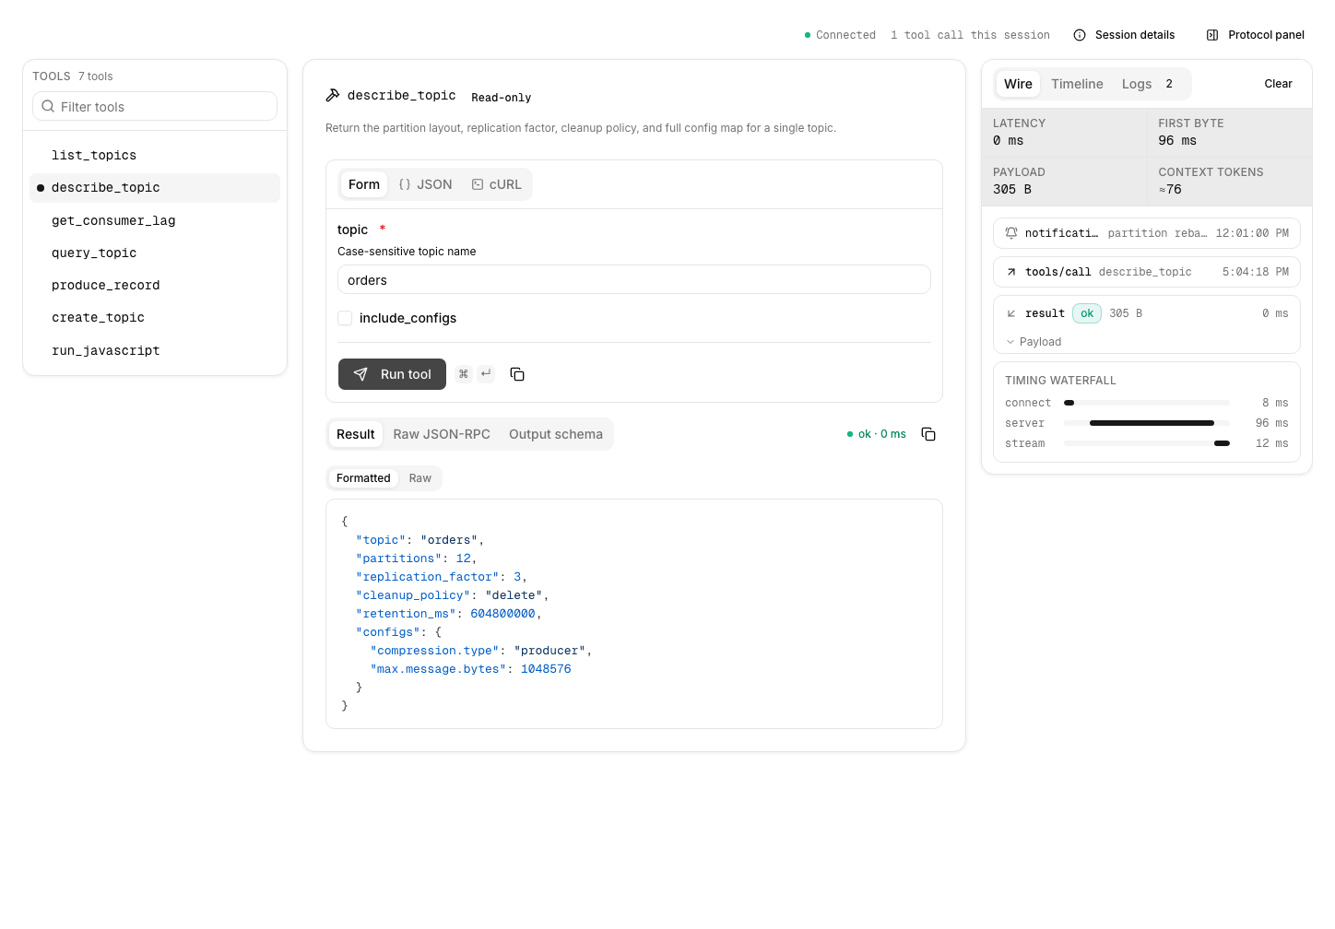Enable the include_configs checkbox
Viewport: 1335px width, 929px height.
click(345, 318)
